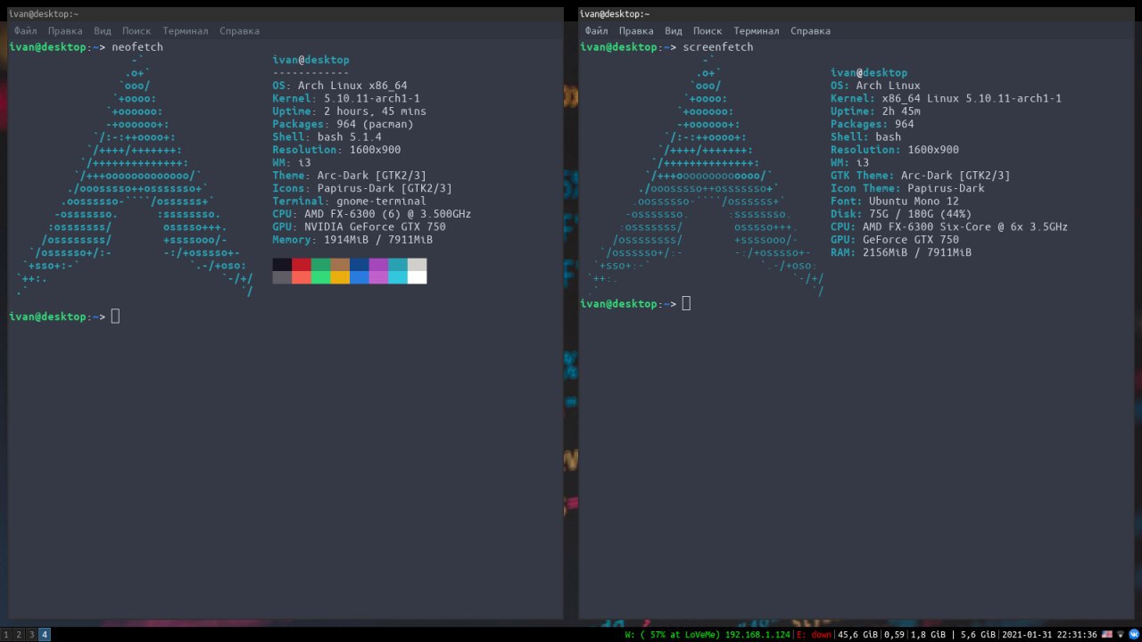Open Терминал menu in right terminal
This screenshot has width=1142, height=642.
click(x=757, y=30)
